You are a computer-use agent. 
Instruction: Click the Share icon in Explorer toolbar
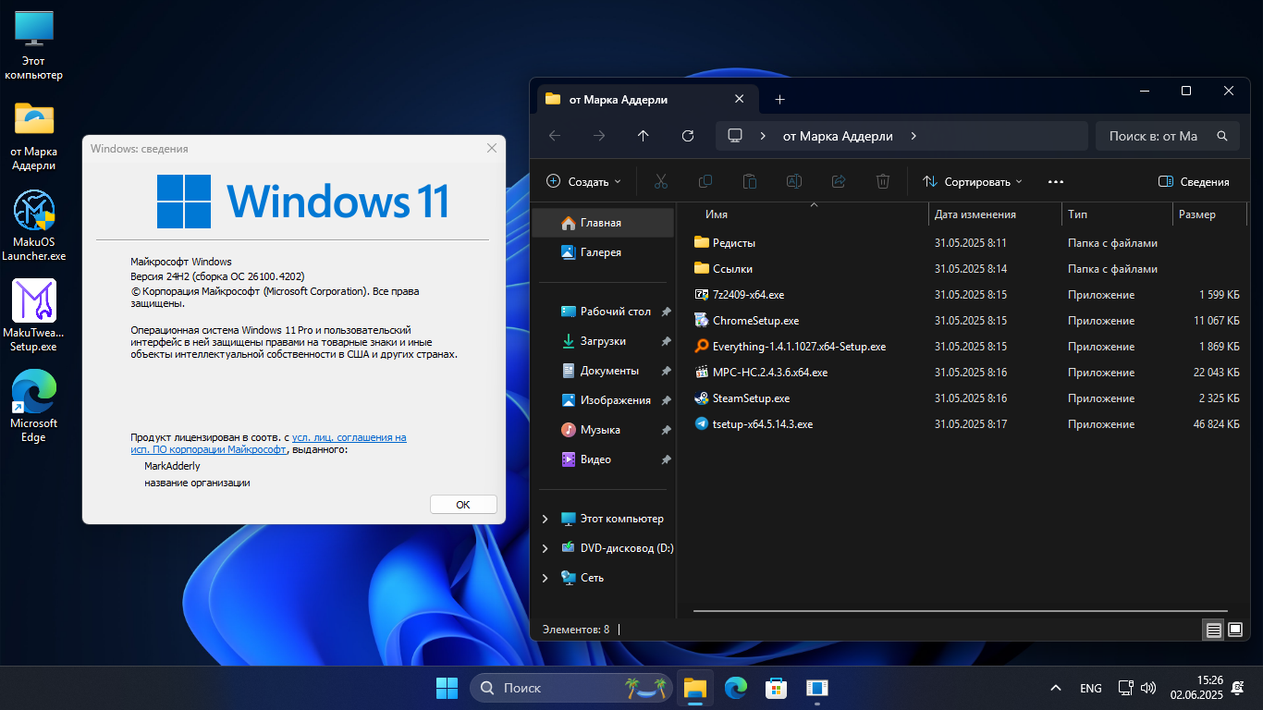pos(839,182)
